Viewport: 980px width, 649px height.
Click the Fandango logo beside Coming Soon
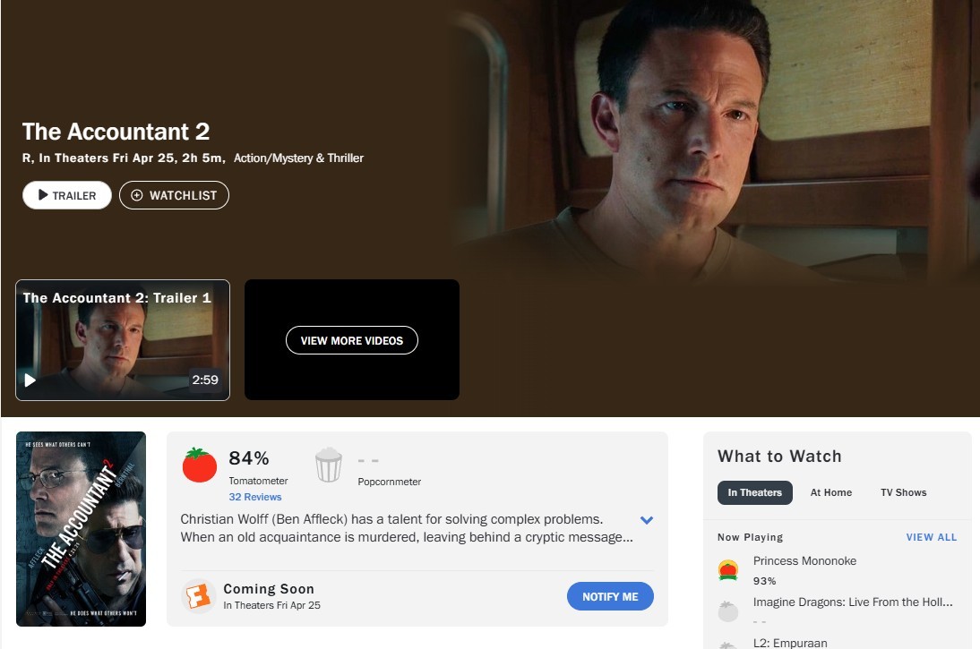click(198, 596)
